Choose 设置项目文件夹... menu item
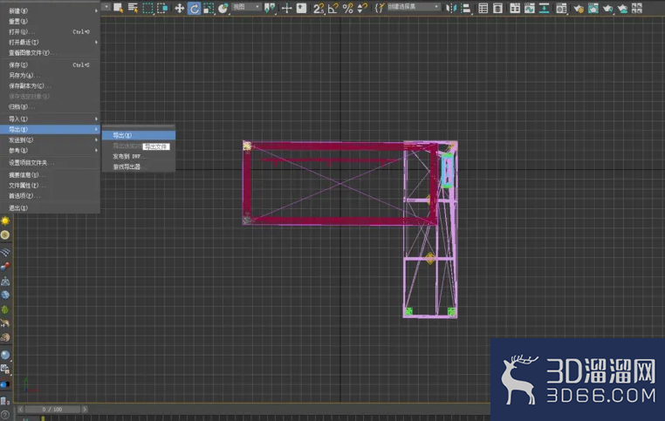Image resolution: width=665 pixels, height=421 pixels. 50,163
